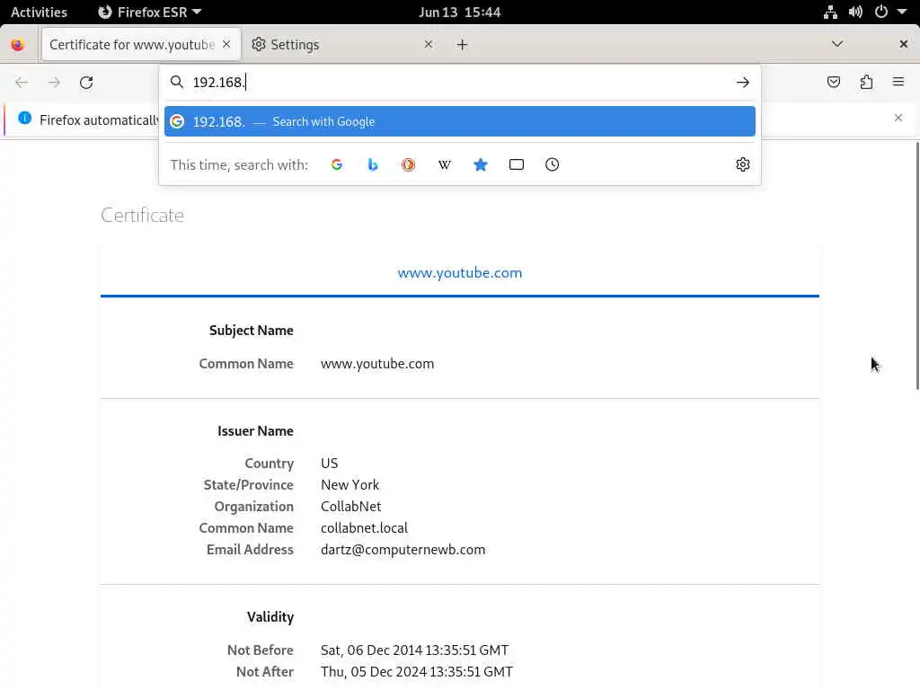920x690 pixels.
Task: Click the Certificate page heading
Action: point(142,216)
